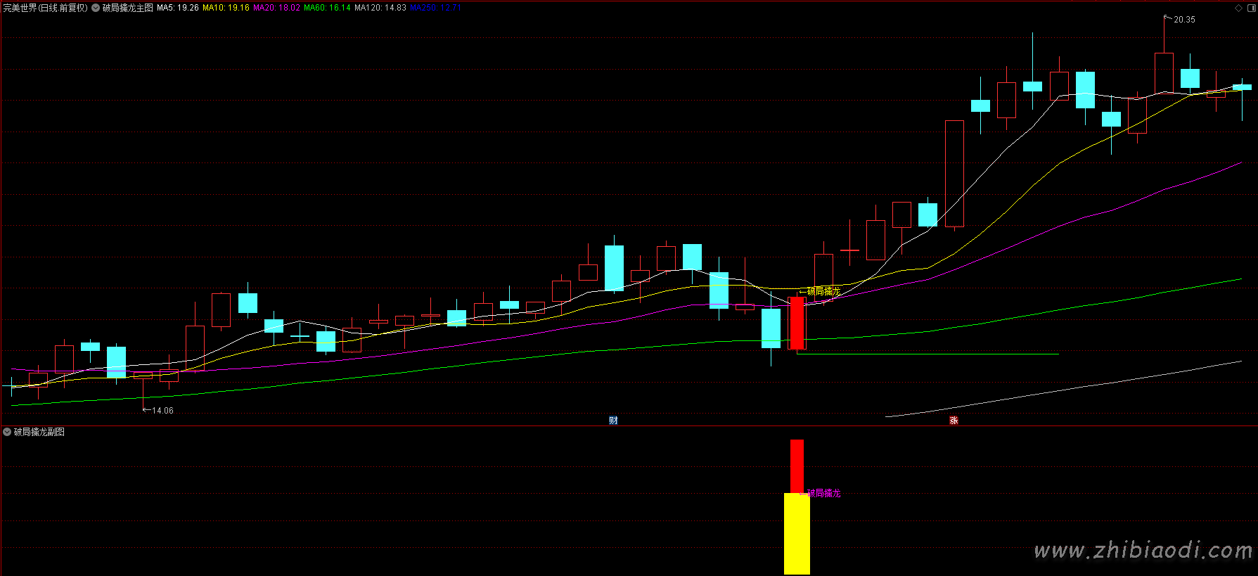Click the diamond icon in top-right corner
Screen dimensions: 1258x576
click(x=1238, y=8)
